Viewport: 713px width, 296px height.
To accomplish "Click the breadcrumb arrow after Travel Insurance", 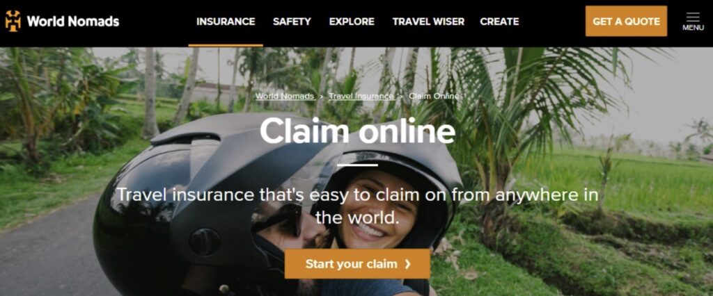I will (401, 97).
